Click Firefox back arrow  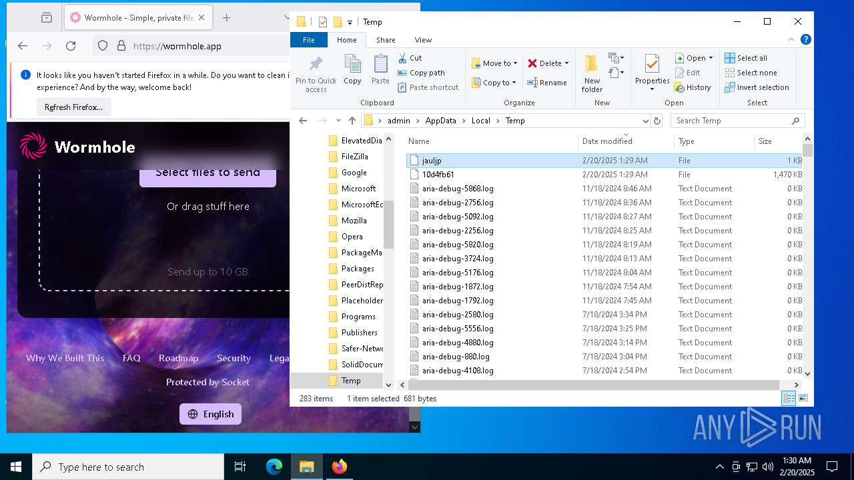point(23,46)
